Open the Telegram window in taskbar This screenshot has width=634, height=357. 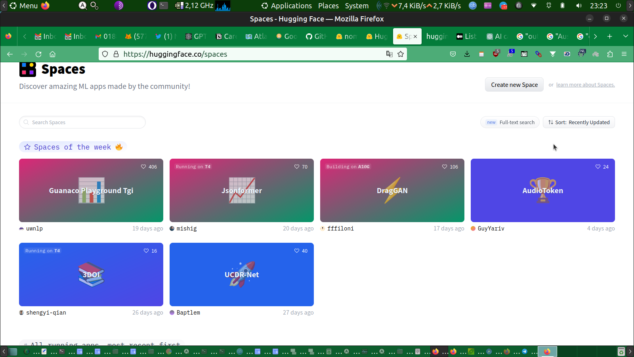[525, 351]
